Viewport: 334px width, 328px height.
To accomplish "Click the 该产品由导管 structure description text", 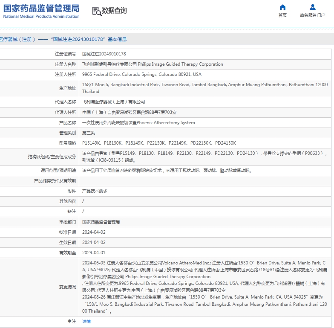I will (x=205, y=157).
